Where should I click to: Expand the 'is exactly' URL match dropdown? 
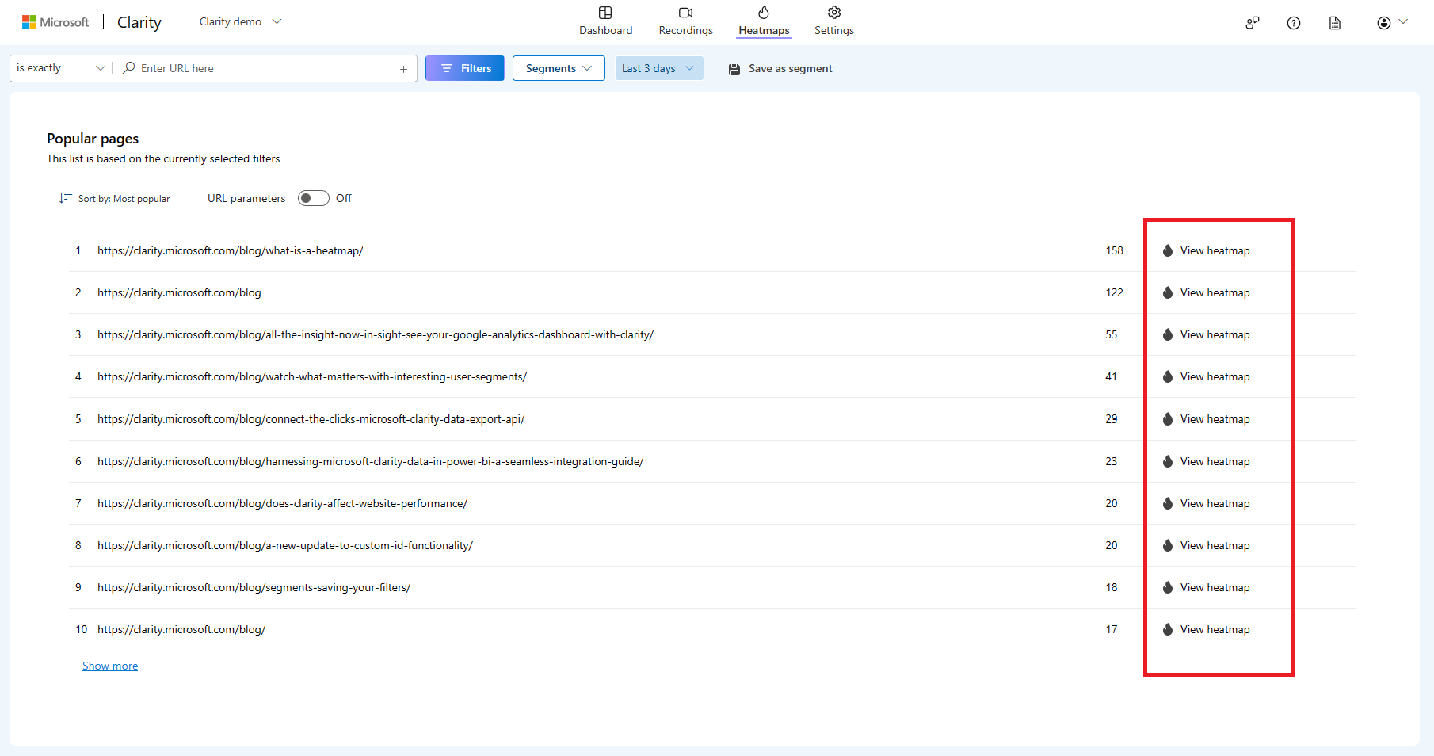tap(61, 68)
